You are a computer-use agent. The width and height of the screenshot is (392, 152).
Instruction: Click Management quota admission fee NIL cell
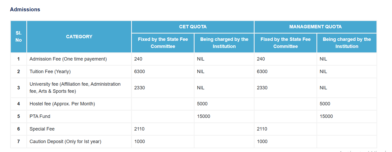pyautogui.click(x=347, y=59)
